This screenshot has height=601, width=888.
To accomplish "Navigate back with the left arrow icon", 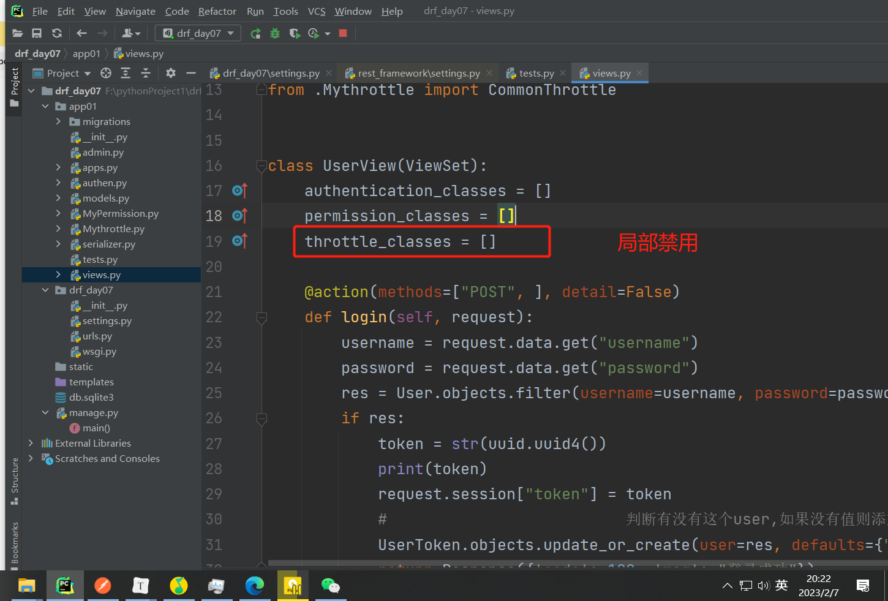I will click(x=81, y=33).
